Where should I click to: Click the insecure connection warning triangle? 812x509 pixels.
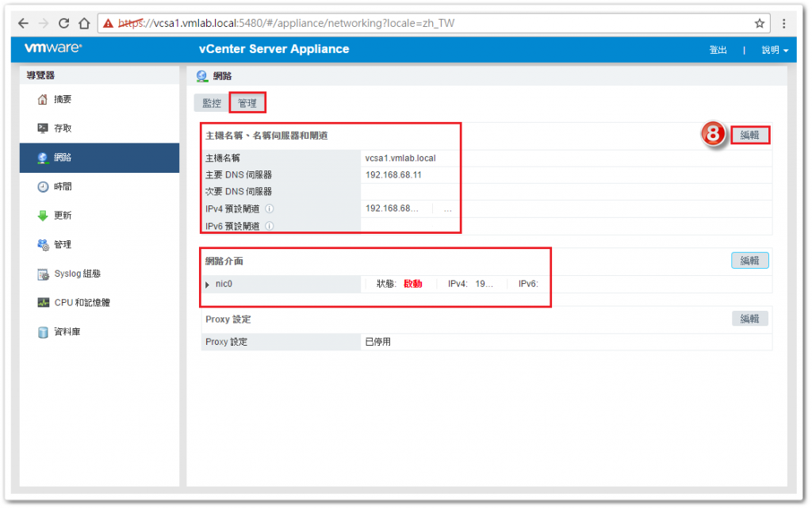point(108,23)
